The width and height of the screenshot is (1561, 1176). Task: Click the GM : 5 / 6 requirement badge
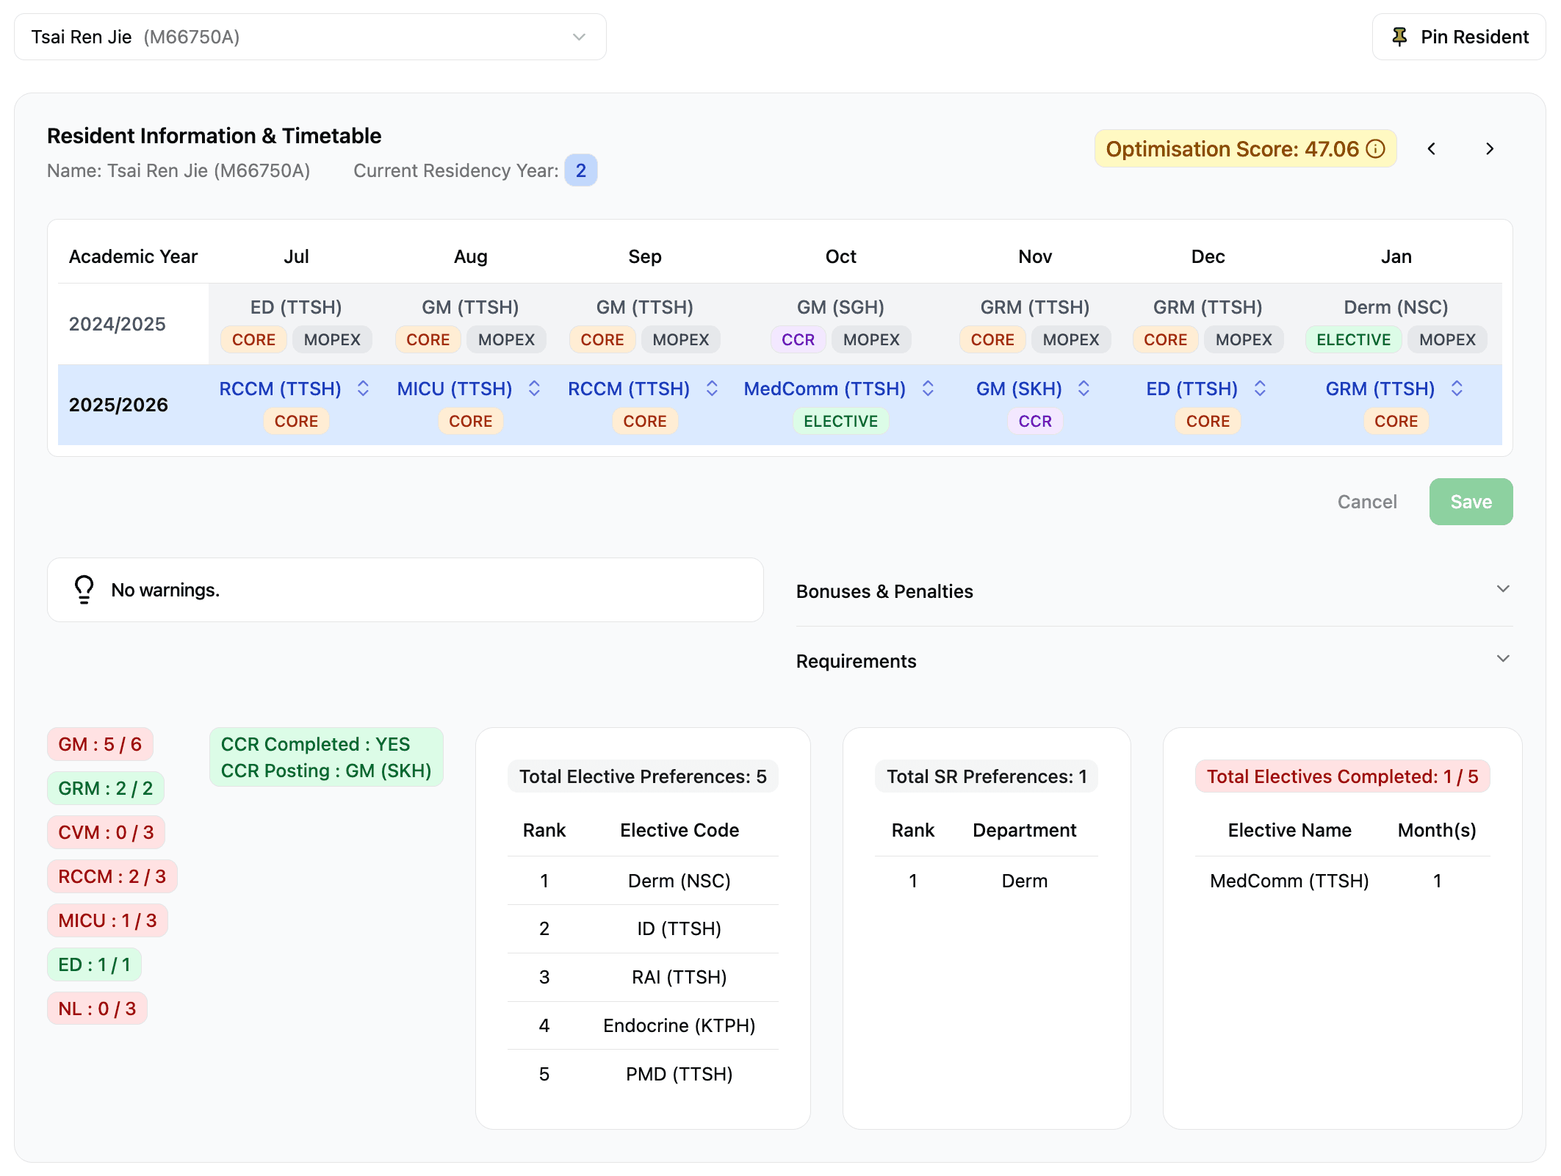click(x=100, y=744)
